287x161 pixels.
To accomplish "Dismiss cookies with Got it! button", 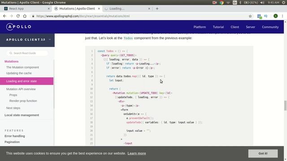I will (x=263, y=153).
